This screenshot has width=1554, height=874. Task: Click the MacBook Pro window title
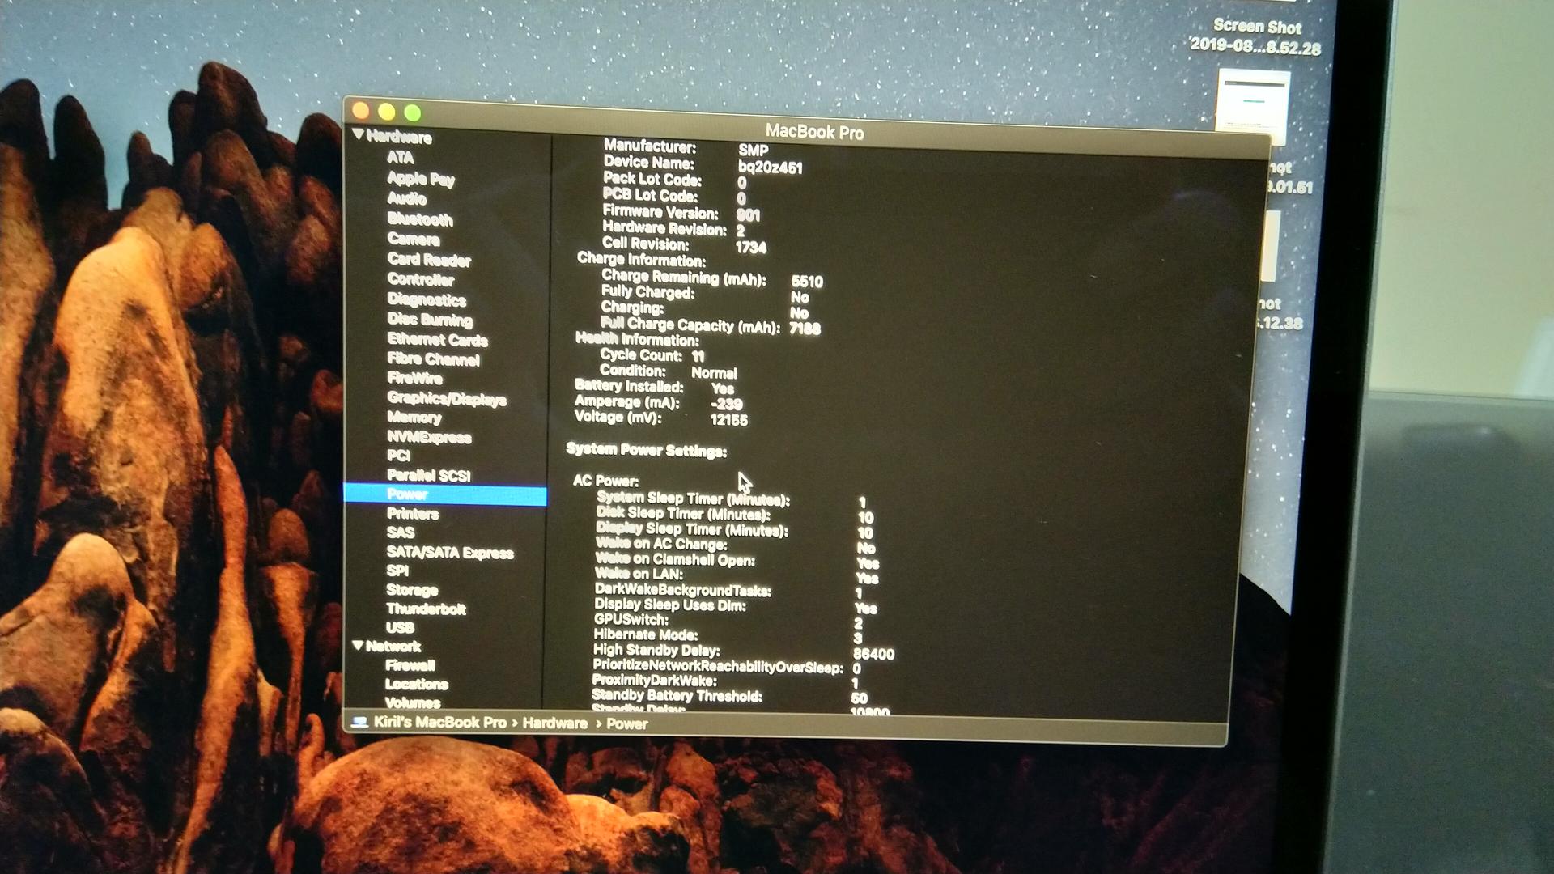tap(814, 132)
